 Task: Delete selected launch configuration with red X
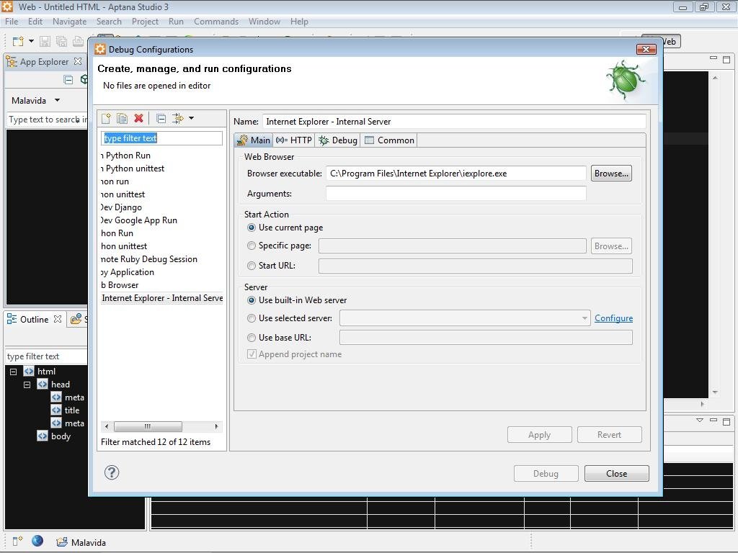pyautogui.click(x=138, y=119)
